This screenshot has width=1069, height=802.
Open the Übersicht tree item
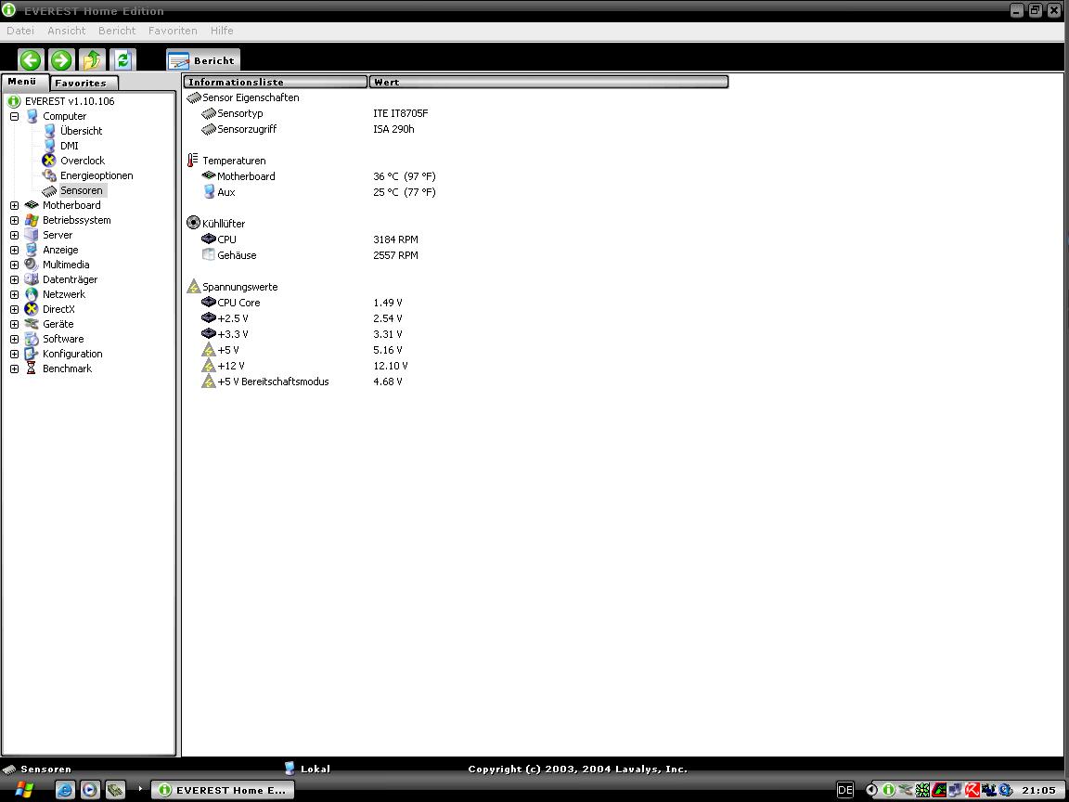81,131
